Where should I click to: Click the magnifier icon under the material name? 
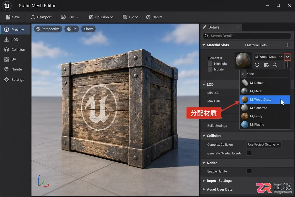click(275, 65)
